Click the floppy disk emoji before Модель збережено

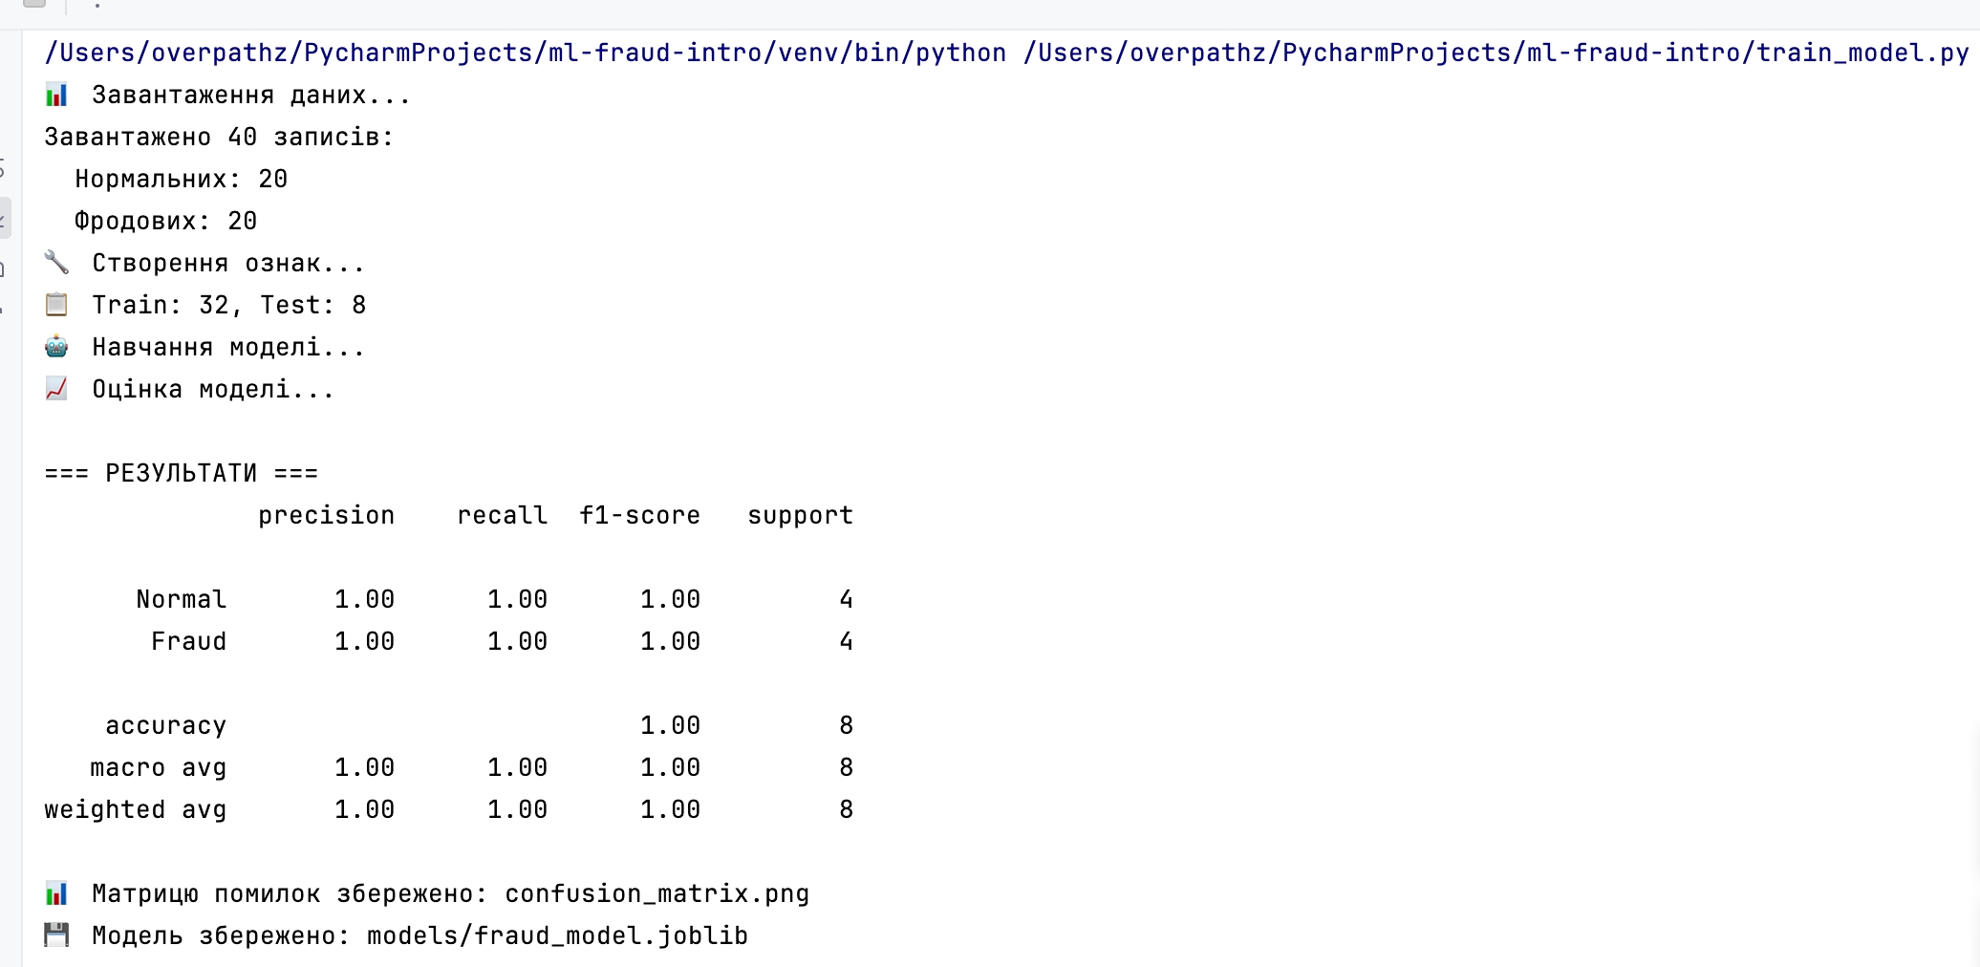pos(56,935)
